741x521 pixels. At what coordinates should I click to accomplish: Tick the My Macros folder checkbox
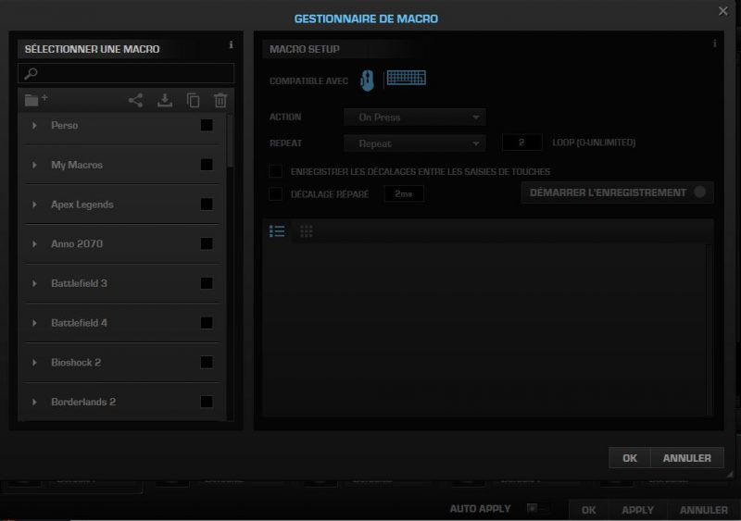coord(207,165)
